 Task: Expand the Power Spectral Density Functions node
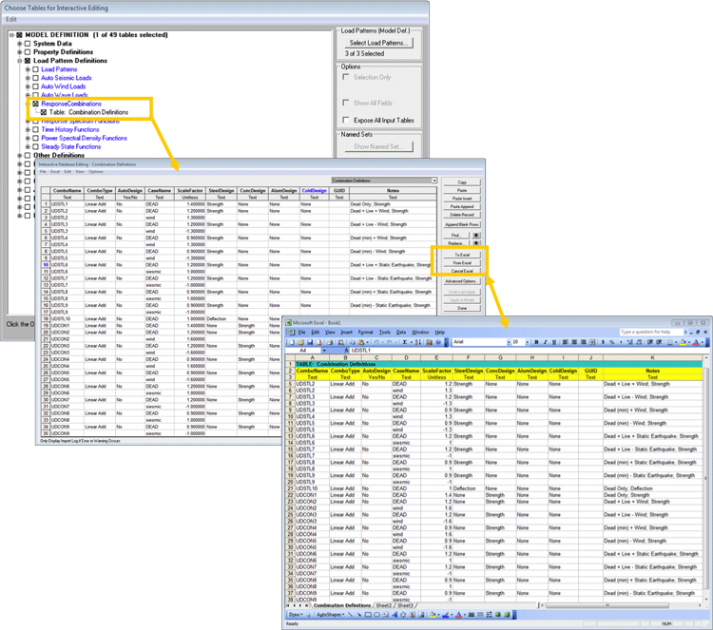tap(28, 138)
